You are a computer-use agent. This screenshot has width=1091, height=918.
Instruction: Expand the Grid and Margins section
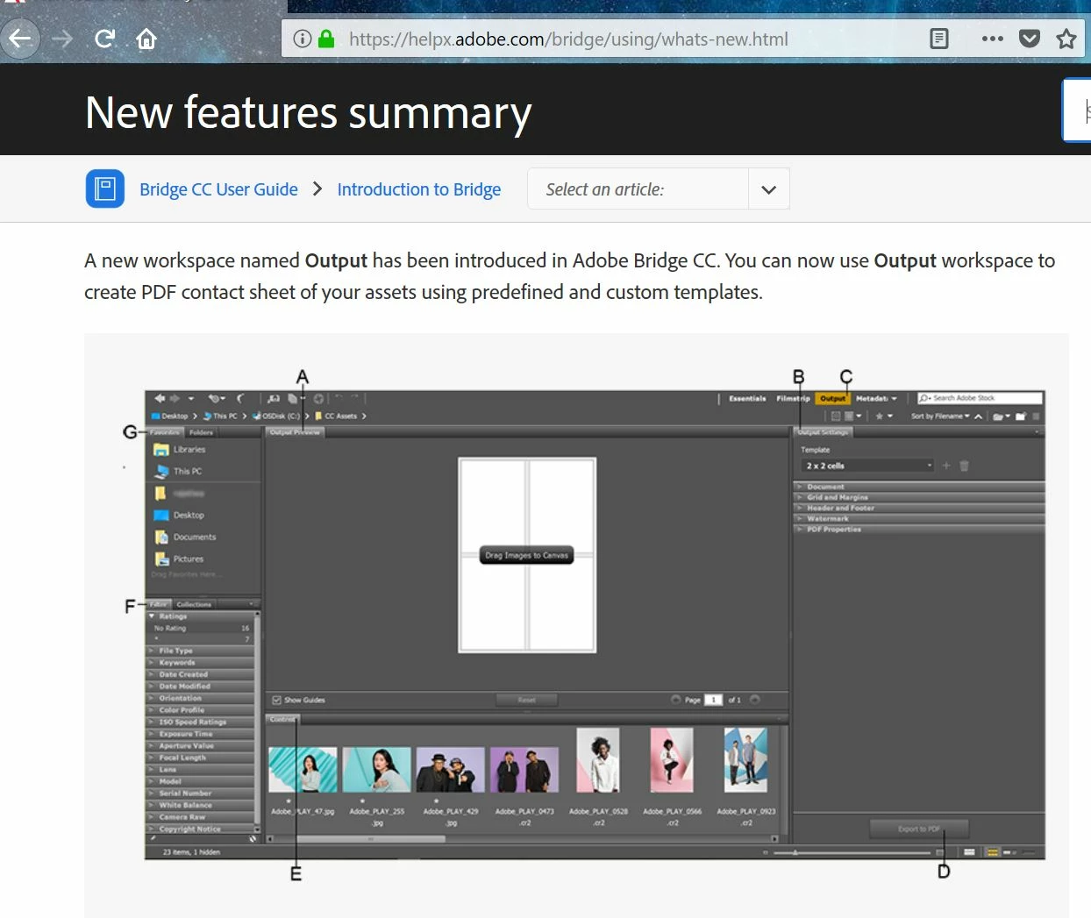coord(918,497)
